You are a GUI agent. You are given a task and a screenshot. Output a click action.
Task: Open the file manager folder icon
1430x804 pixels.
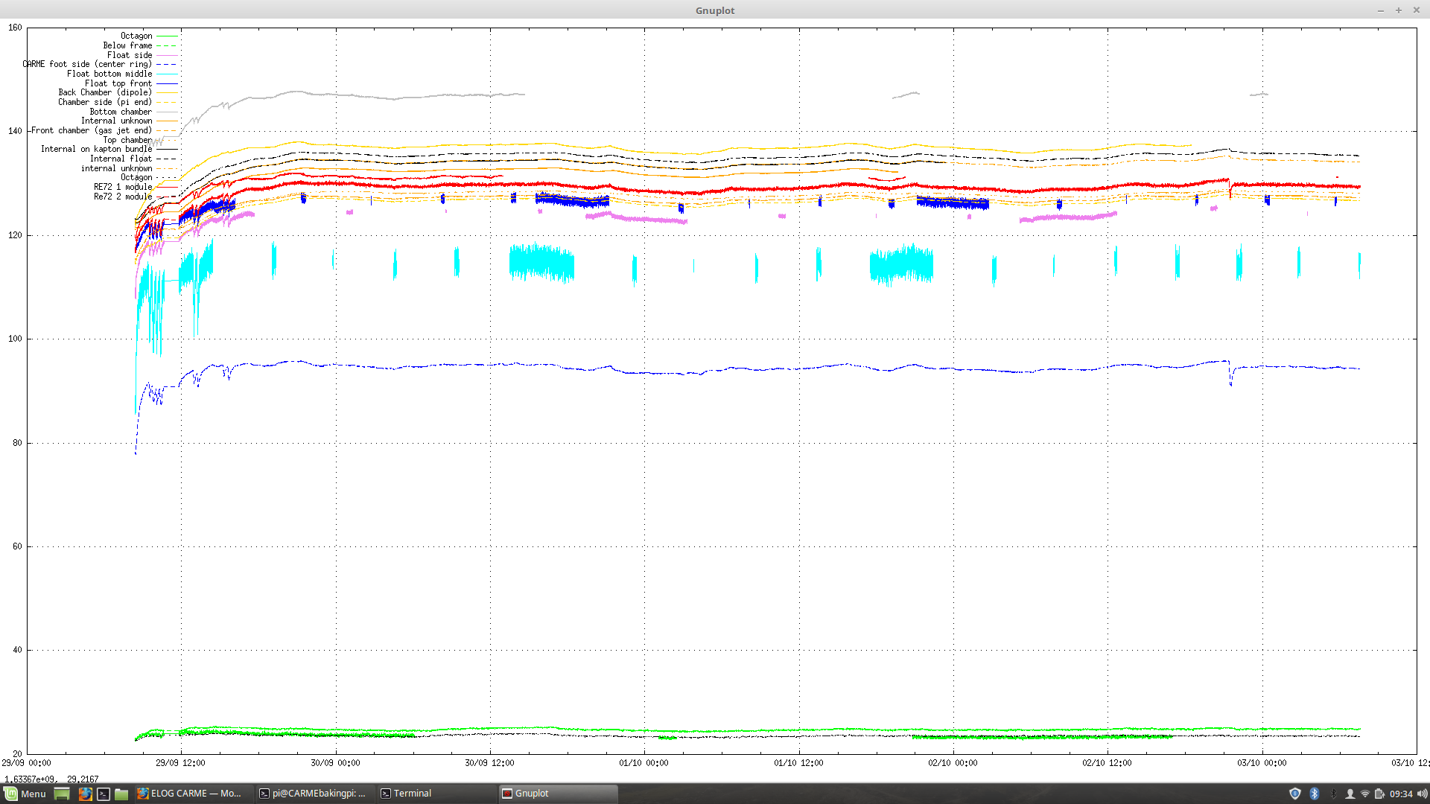coord(121,794)
